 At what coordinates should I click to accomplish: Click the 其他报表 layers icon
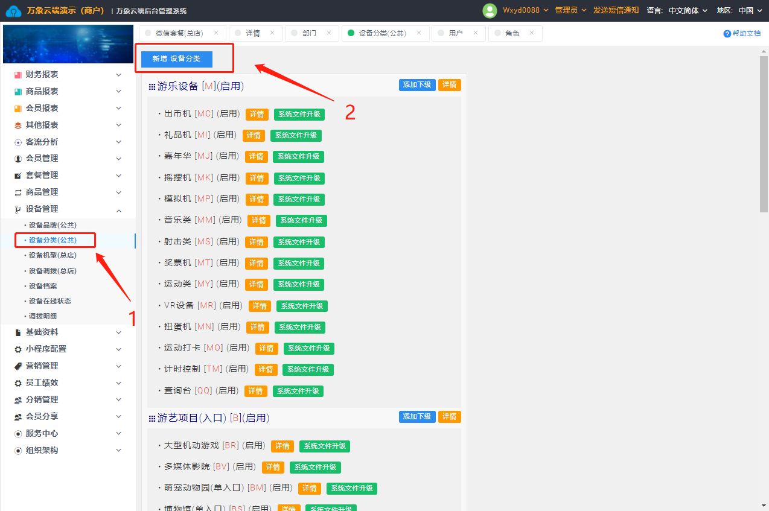point(18,125)
